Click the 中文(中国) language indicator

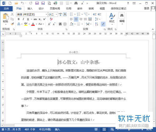[45, 130]
